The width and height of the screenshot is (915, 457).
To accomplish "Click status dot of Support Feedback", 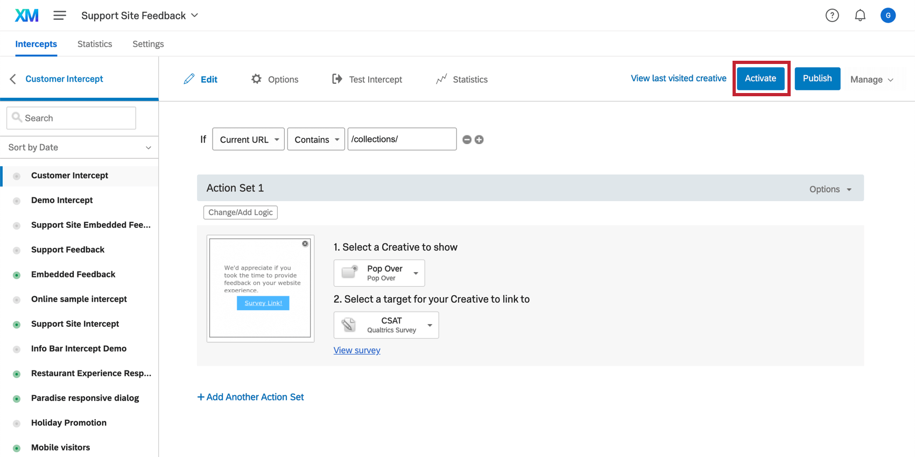I will pos(17,251).
